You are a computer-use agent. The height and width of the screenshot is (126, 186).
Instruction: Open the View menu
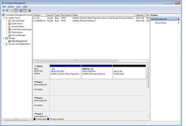[18, 7]
